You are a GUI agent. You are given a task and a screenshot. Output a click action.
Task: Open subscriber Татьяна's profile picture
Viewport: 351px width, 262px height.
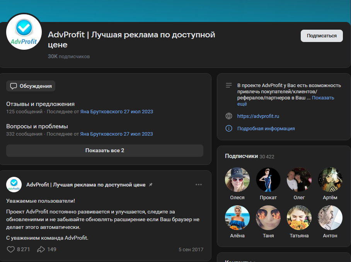299,218
